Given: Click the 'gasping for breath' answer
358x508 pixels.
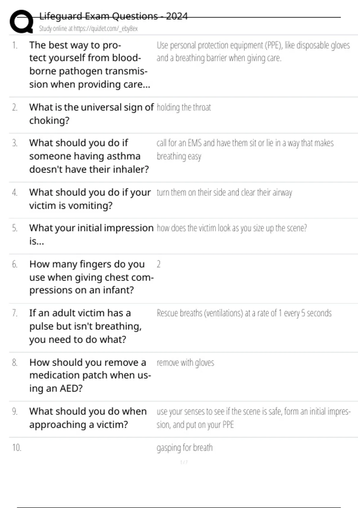Looking at the screenshot, I should [185, 448].
